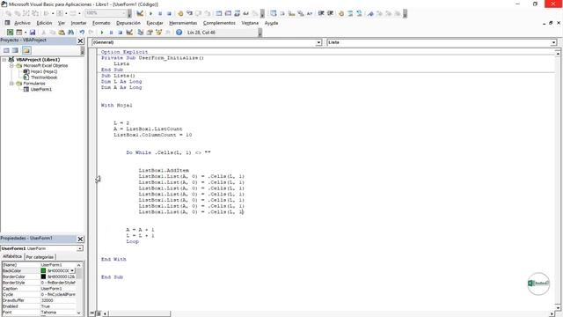Toggle Folders view in Project panel
The width and height of the screenshot is (563, 317).
26,50
